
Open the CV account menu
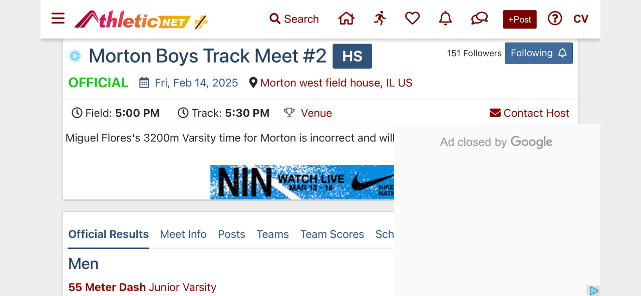[x=581, y=19]
